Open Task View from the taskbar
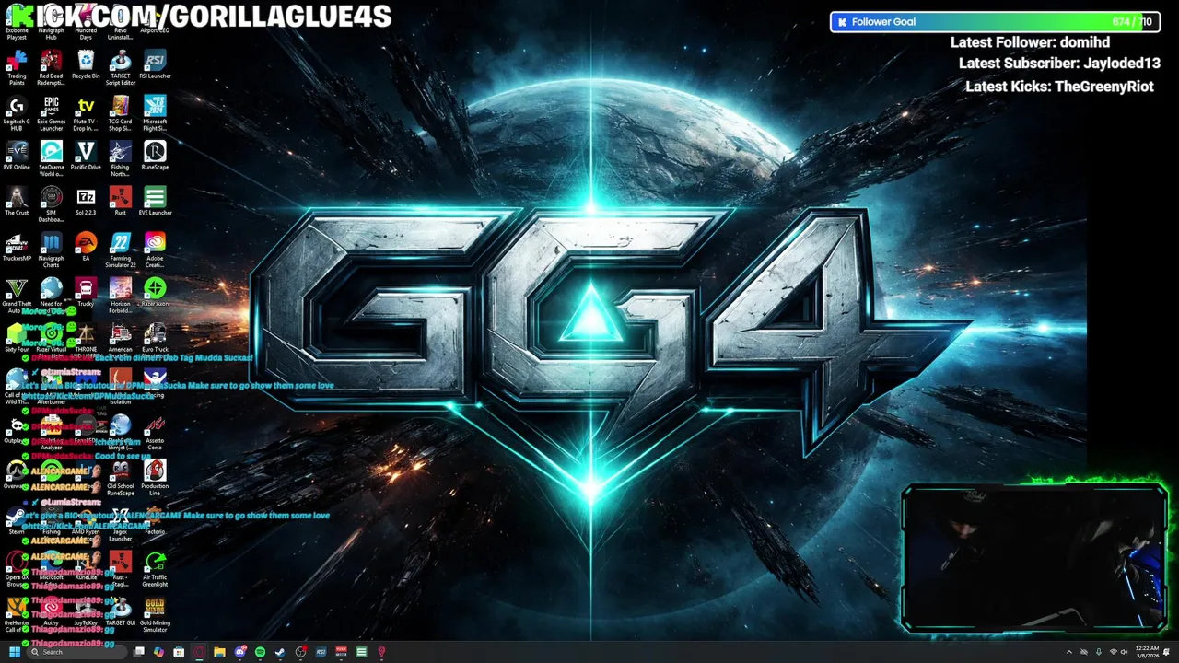The height and width of the screenshot is (663, 1179). click(138, 652)
